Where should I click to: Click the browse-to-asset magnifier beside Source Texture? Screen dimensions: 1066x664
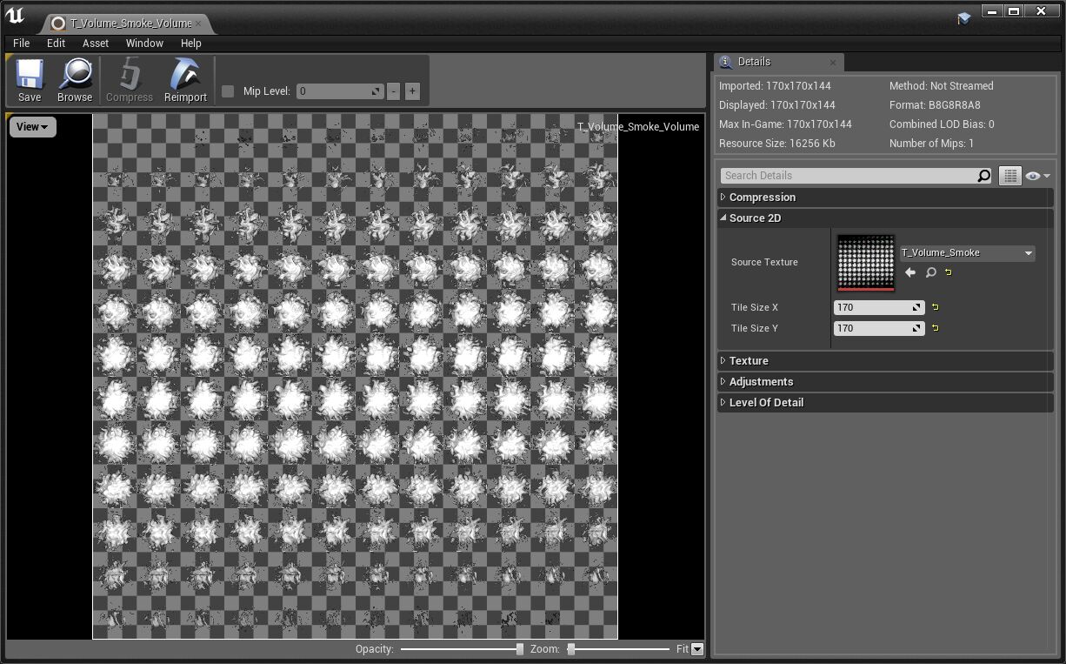pos(930,272)
